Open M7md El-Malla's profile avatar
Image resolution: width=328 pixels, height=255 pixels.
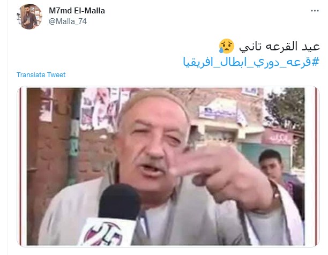[x=29, y=17]
